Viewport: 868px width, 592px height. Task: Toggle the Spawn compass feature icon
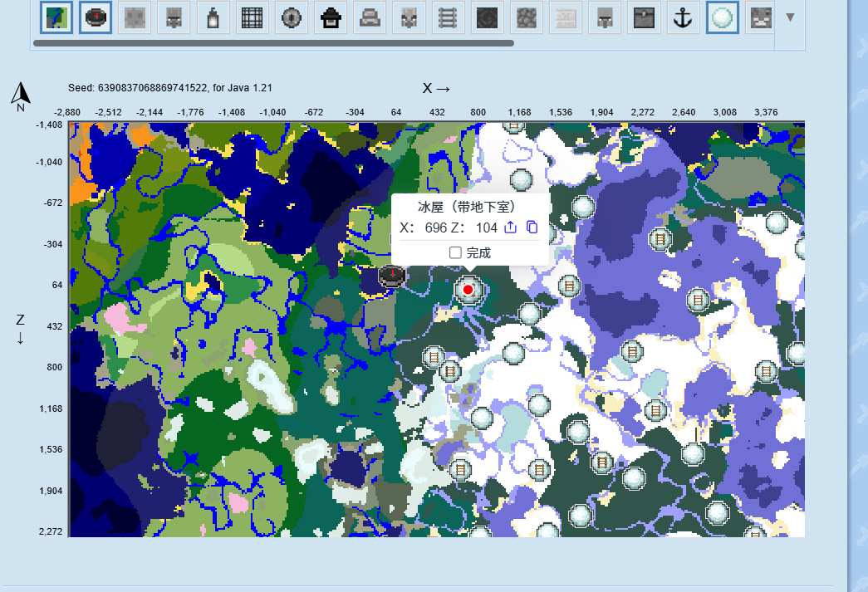pyautogui.click(x=96, y=17)
